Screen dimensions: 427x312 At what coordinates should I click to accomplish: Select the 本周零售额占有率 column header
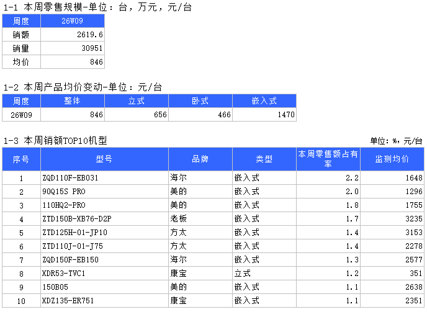[x=328, y=159]
